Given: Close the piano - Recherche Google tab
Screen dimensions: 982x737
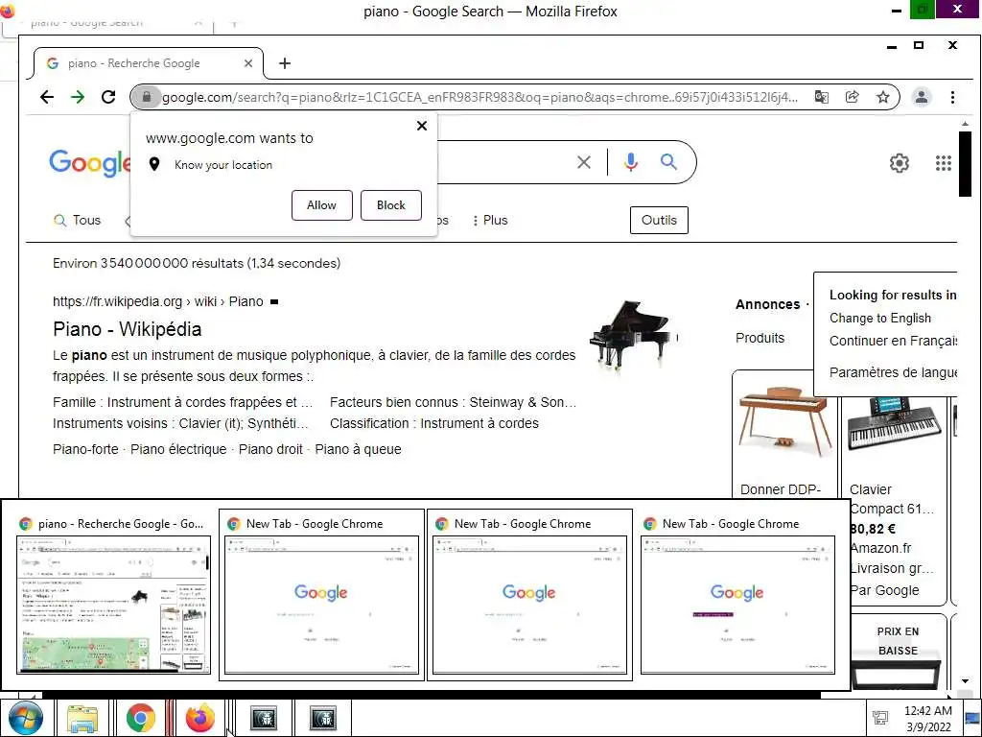Looking at the screenshot, I should [248, 63].
